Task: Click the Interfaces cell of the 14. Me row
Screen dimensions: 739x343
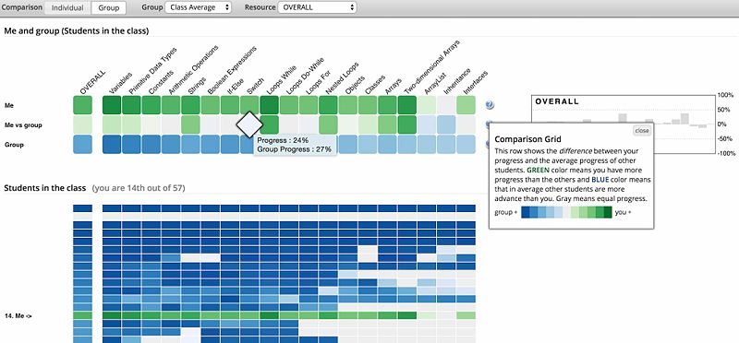Action: click(x=466, y=315)
